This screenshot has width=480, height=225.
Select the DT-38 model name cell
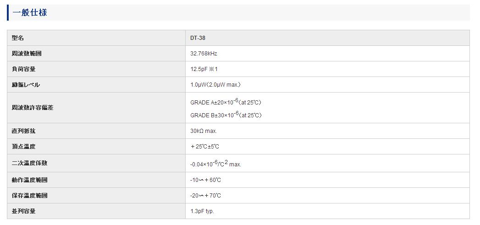tap(198, 38)
